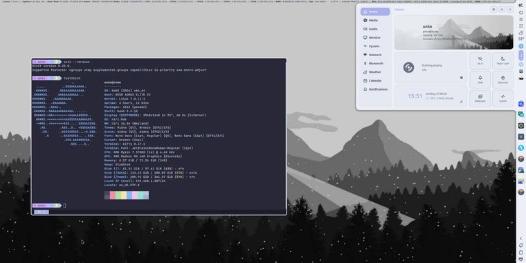Click the small icon in clock card corner
Screen dimensions: 526x263
(461, 102)
